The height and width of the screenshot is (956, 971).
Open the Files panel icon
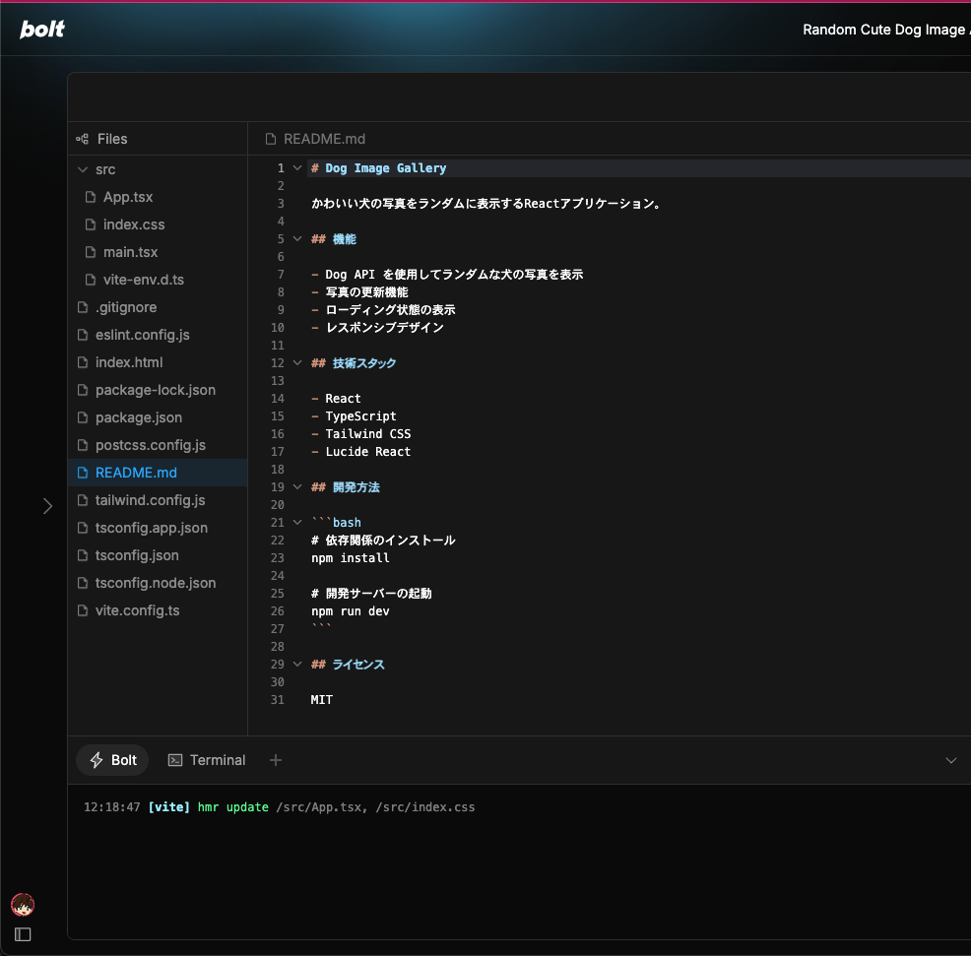click(x=83, y=138)
